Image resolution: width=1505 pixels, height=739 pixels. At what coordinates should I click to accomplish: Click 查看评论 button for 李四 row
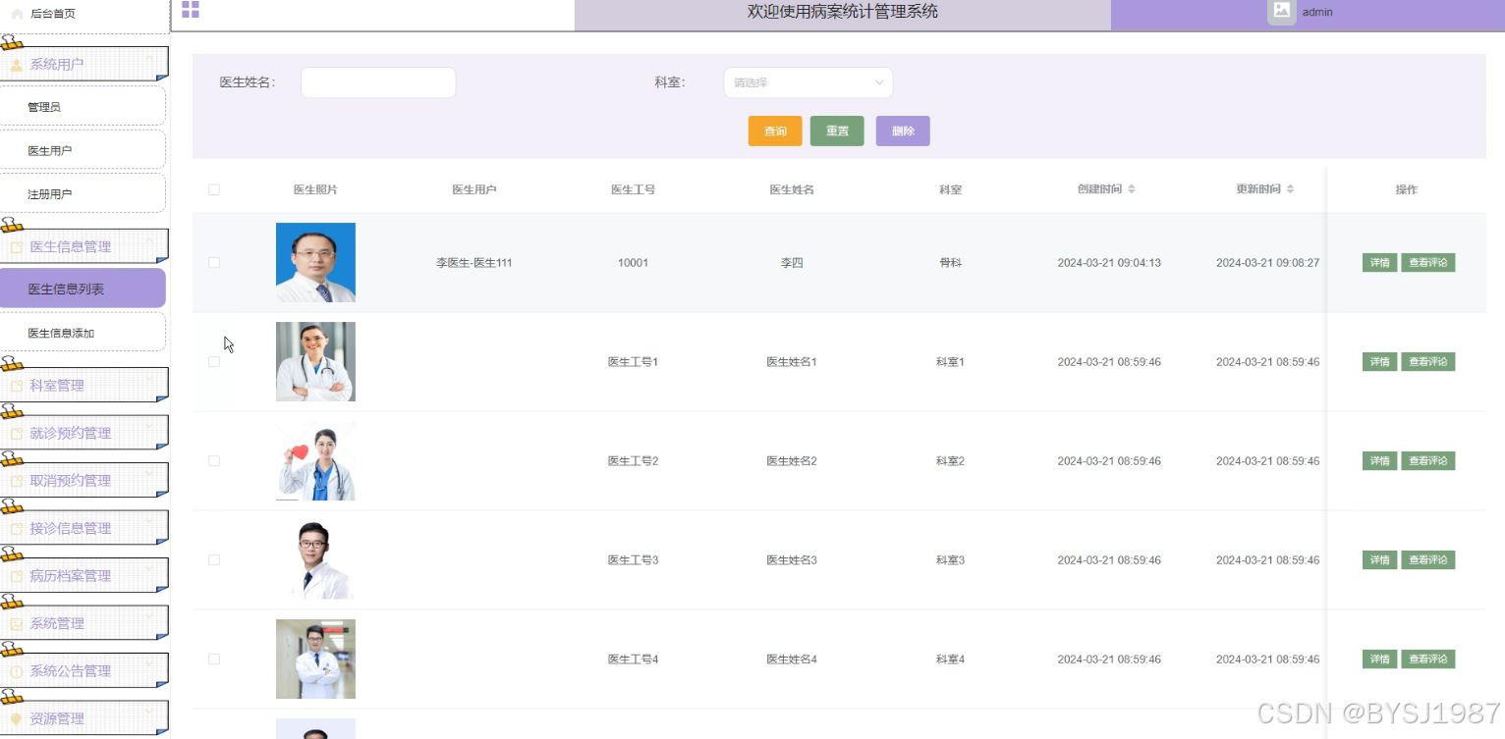click(x=1427, y=263)
